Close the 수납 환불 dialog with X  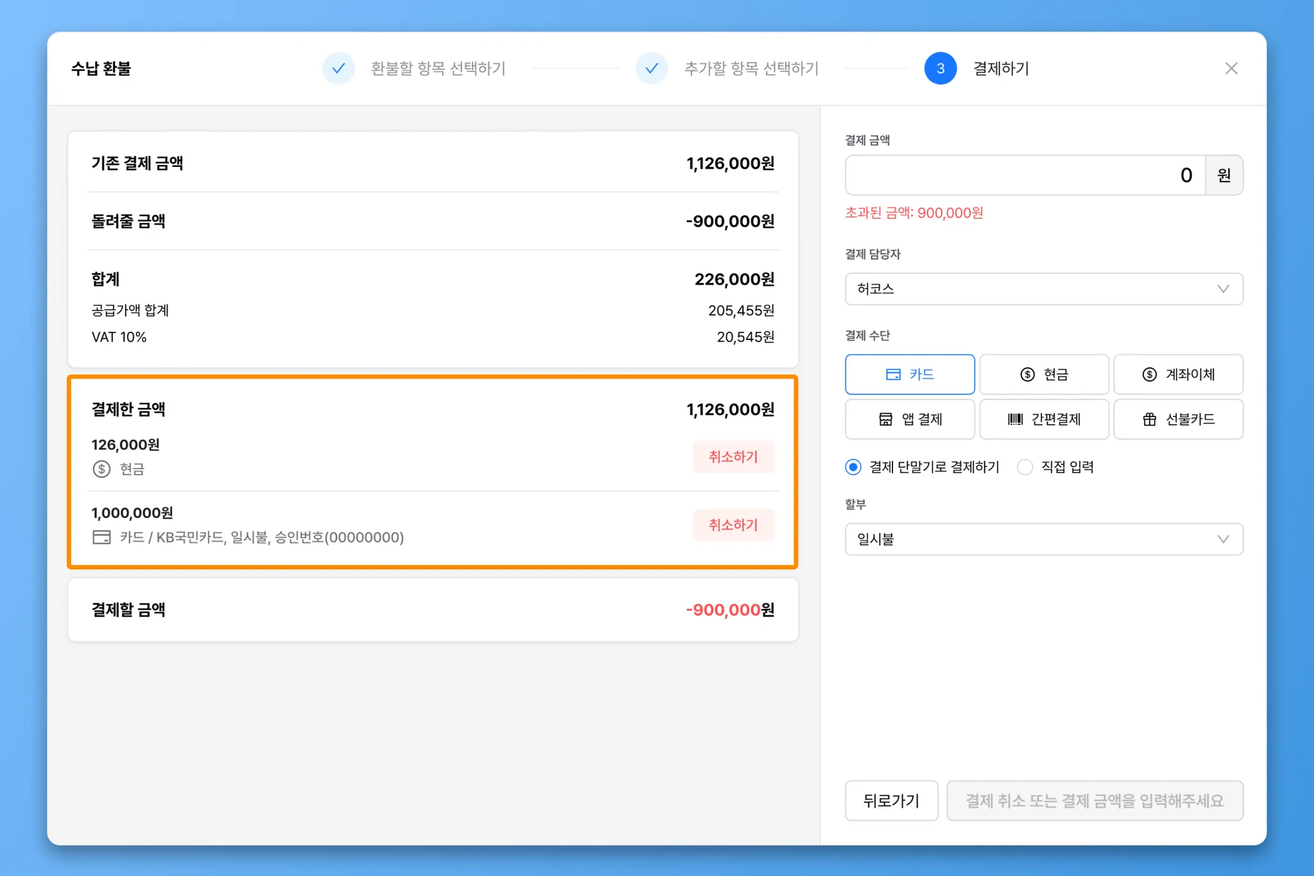tap(1231, 69)
